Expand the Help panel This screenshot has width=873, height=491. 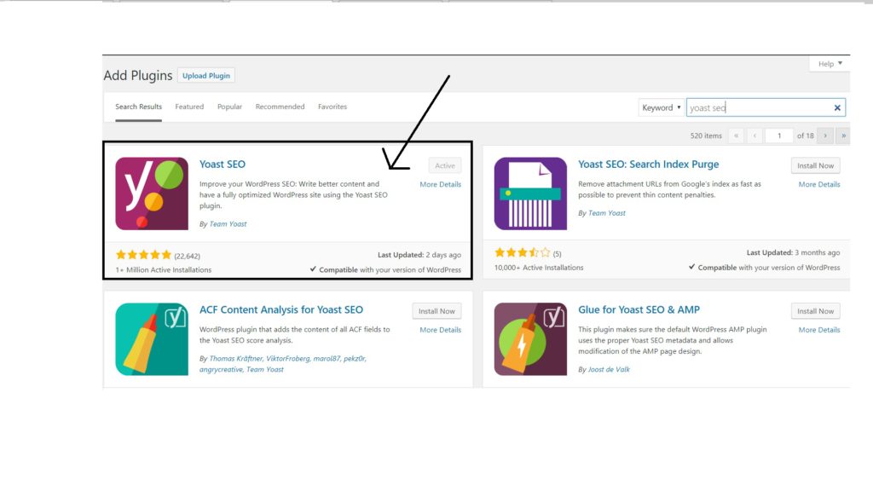tap(830, 63)
